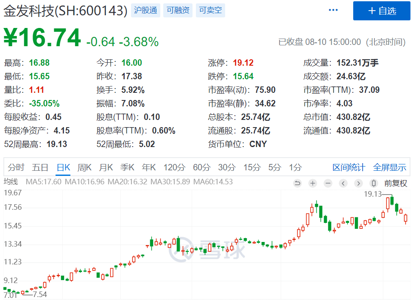Click the 沪股通 tag

coord(145,11)
